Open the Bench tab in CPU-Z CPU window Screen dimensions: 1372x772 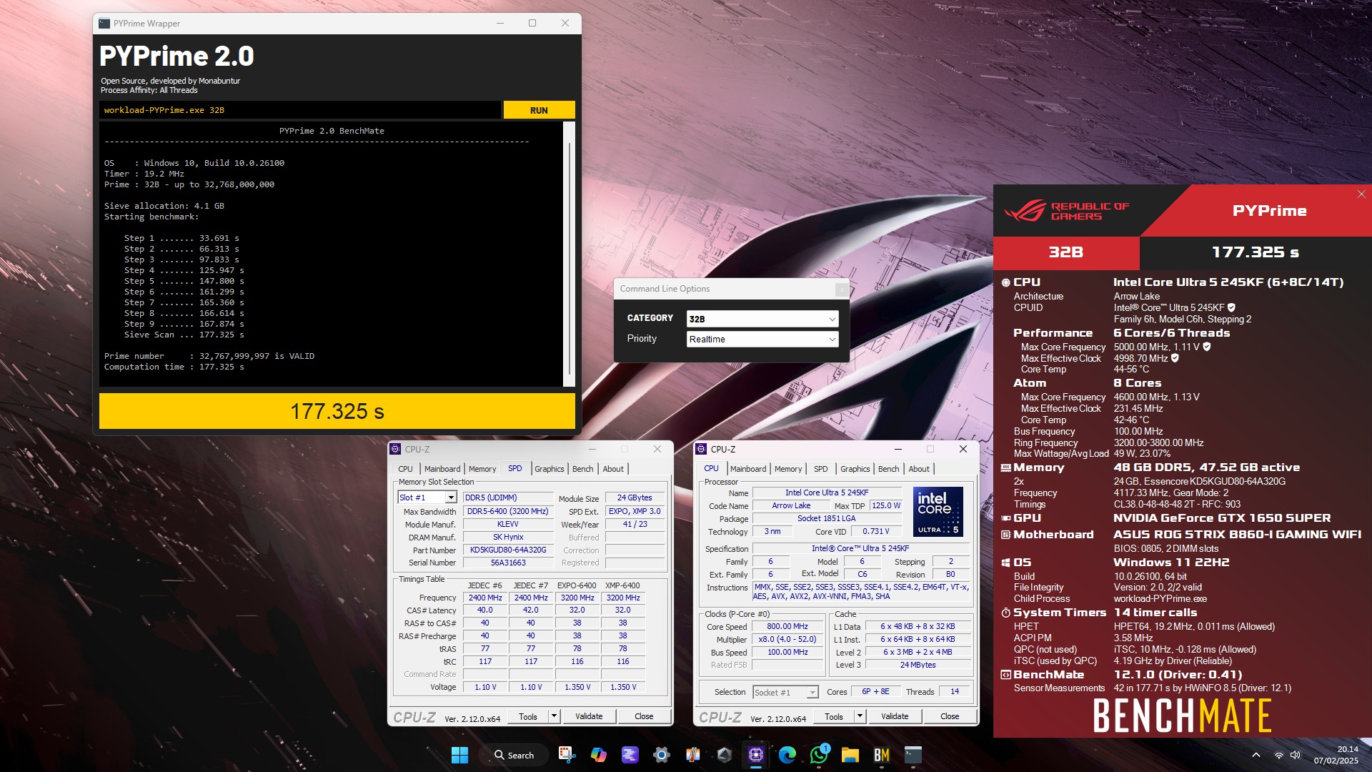(x=888, y=469)
